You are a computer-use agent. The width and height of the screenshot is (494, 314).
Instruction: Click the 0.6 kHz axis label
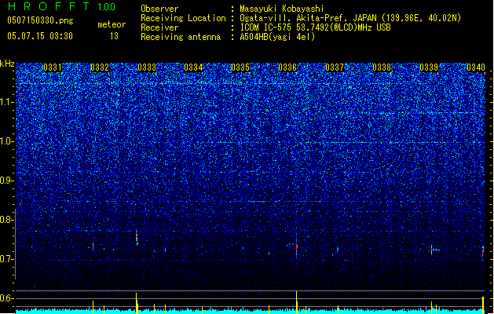point(7,298)
